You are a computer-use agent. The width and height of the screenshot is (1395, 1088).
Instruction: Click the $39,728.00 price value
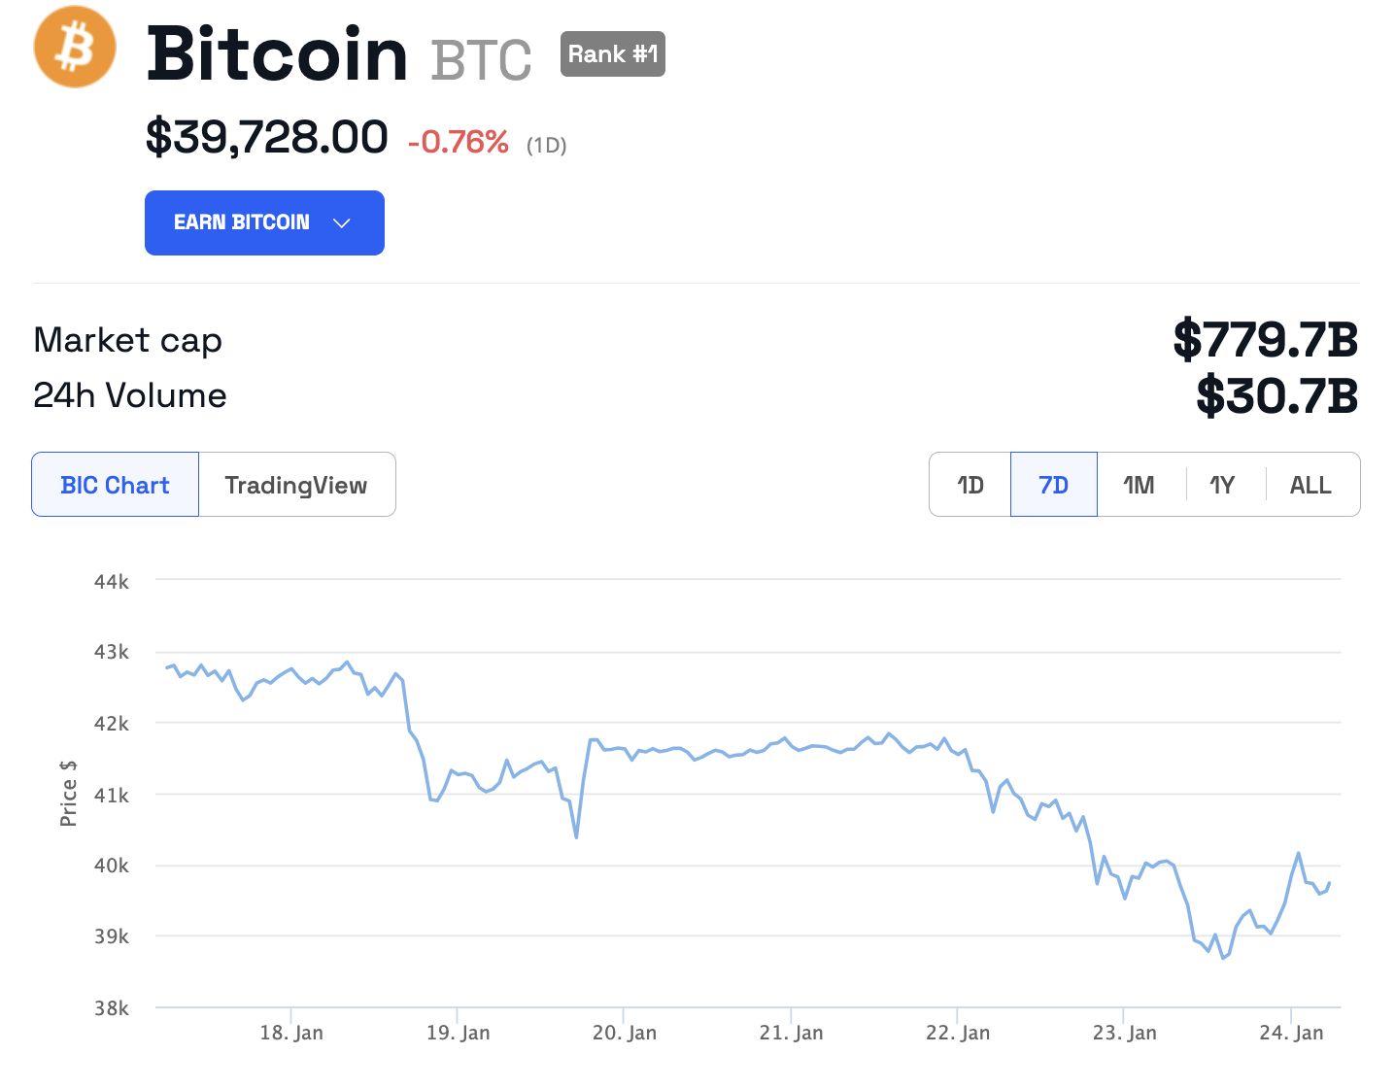click(266, 137)
